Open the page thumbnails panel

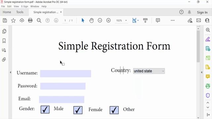point(4,31)
